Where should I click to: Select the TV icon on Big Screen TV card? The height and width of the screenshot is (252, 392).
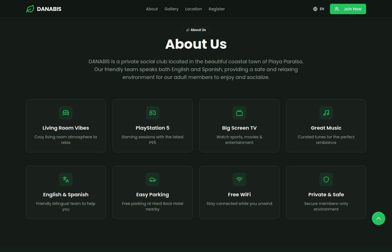pyautogui.click(x=239, y=113)
